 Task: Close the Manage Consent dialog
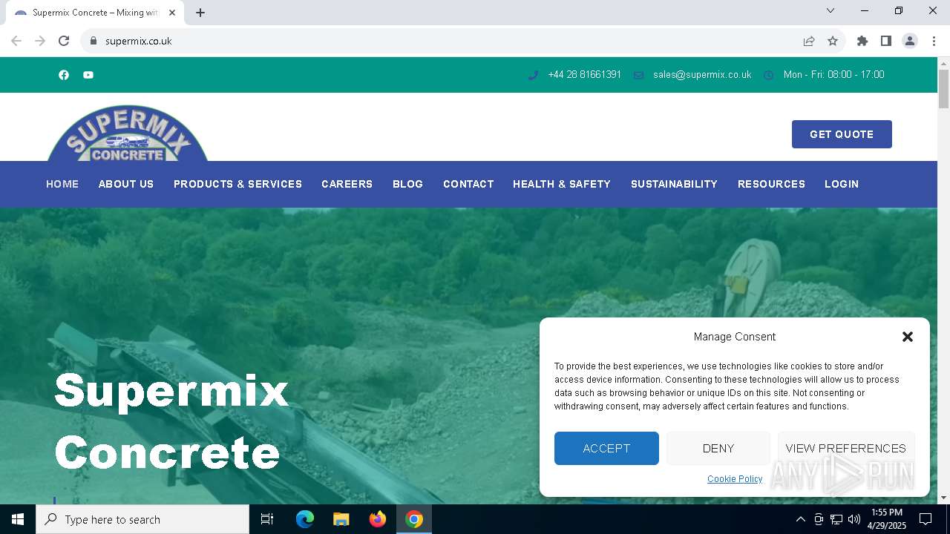coord(907,337)
